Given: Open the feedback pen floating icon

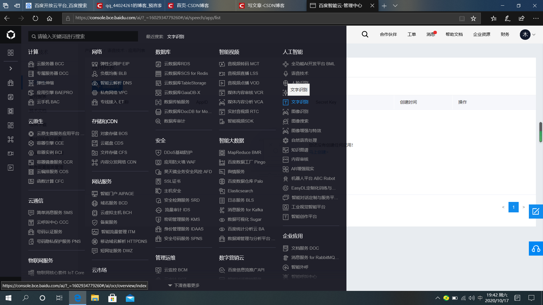Looking at the screenshot, I should [x=536, y=211].
